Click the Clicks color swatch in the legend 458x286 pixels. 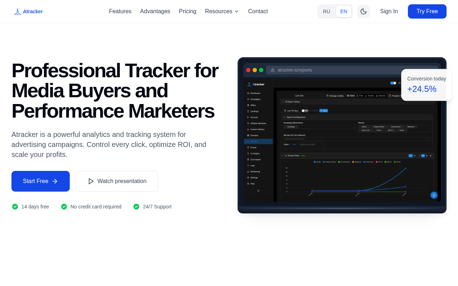[315, 162]
